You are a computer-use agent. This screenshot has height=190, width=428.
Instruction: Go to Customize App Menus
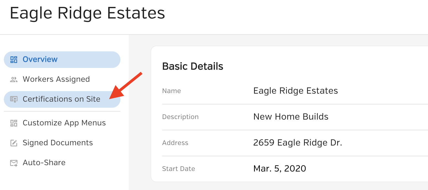[x=62, y=123]
